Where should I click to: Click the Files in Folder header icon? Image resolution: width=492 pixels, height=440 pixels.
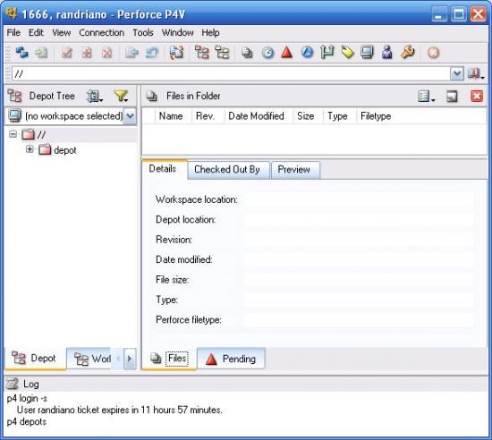click(152, 96)
